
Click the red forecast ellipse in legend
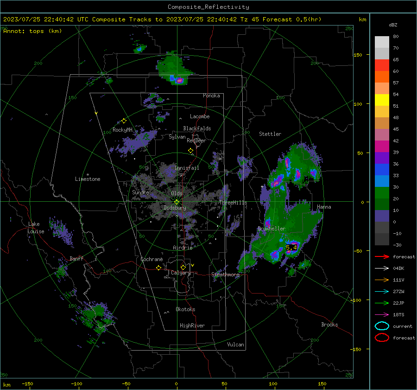tap(382, 338)
